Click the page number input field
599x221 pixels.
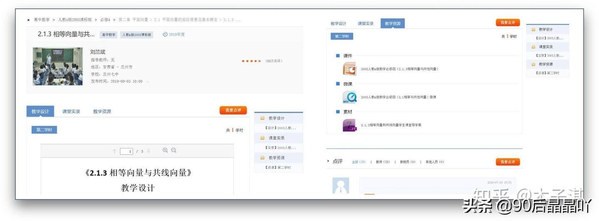[126, 151]
